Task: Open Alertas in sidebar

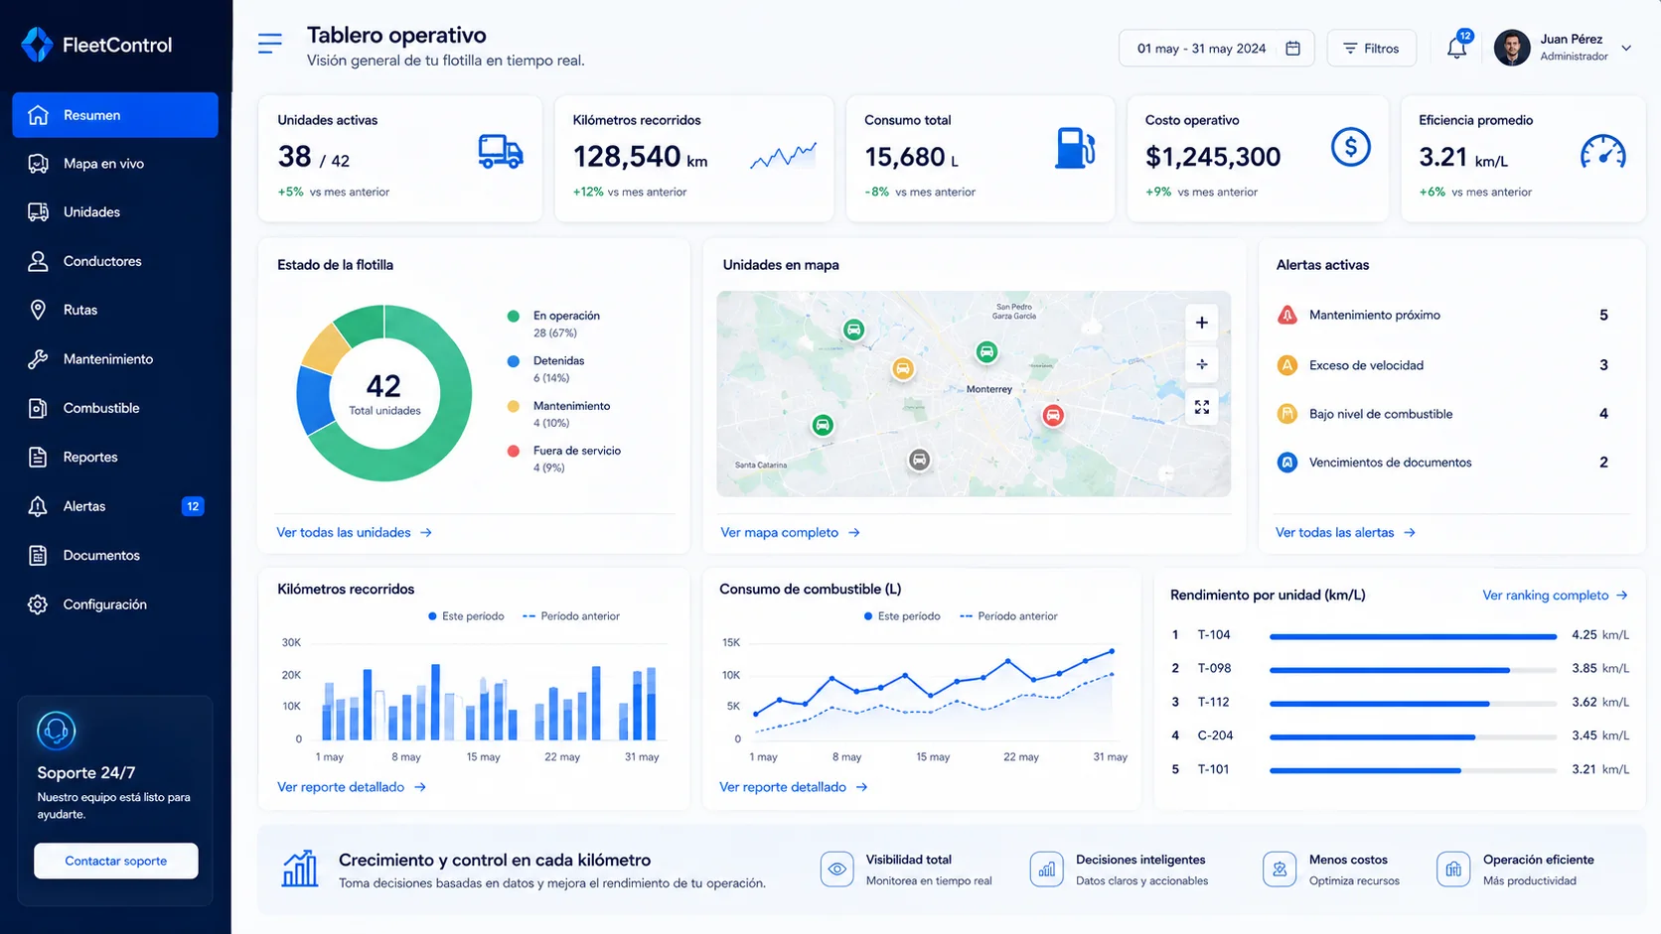Action: click(x=115, y=506)
